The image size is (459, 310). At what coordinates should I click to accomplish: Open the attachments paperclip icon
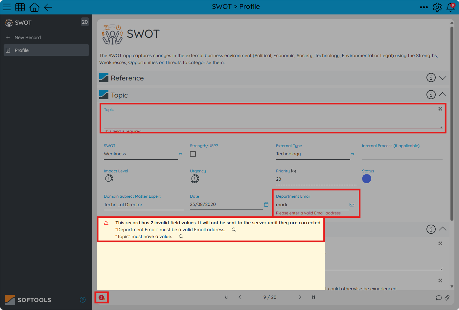click(x=447, y=298)
